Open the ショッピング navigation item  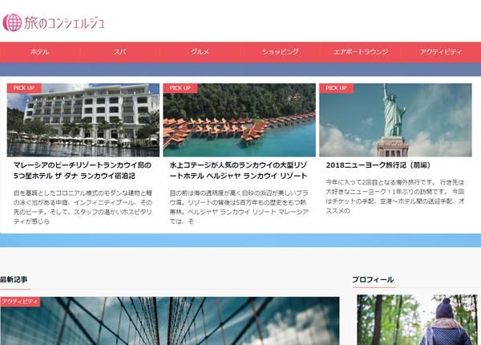pos(280,52)
